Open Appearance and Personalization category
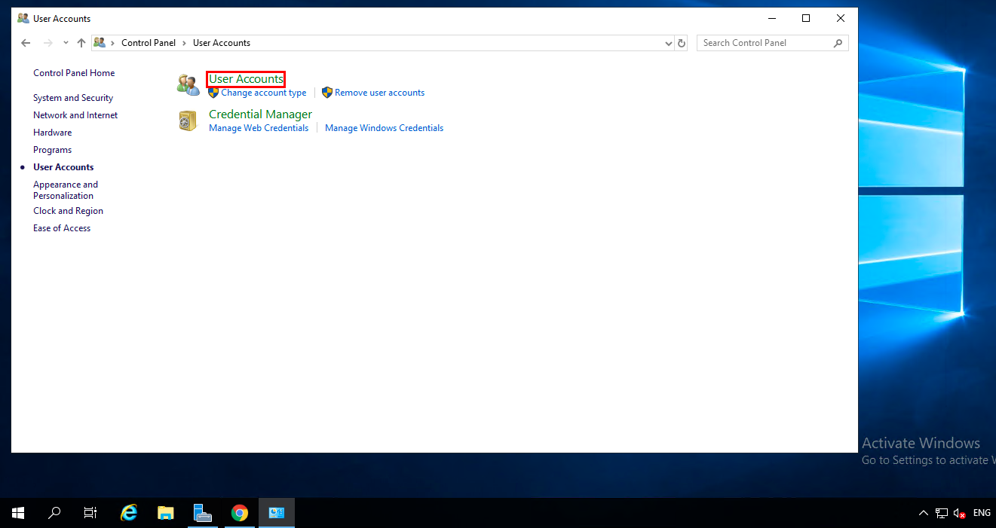The image size is (996, 528). pos(66,190)
